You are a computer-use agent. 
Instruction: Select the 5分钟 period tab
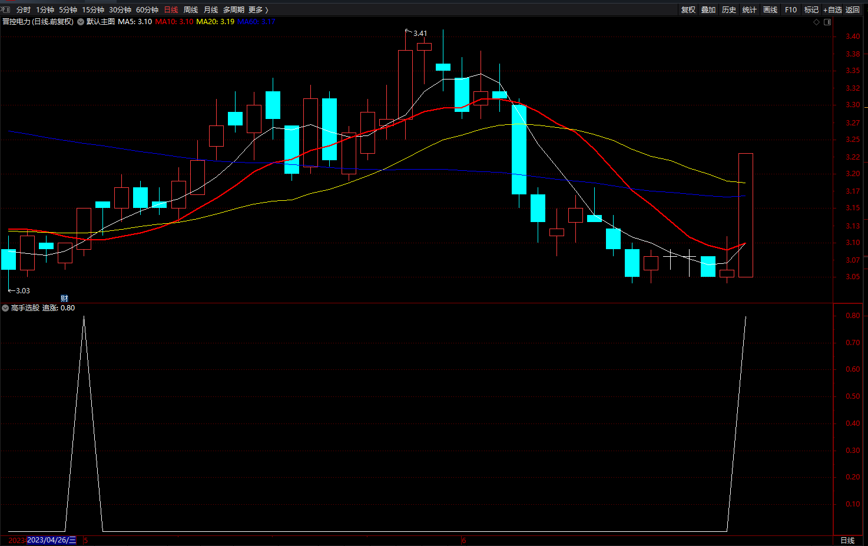pos(68,10)
